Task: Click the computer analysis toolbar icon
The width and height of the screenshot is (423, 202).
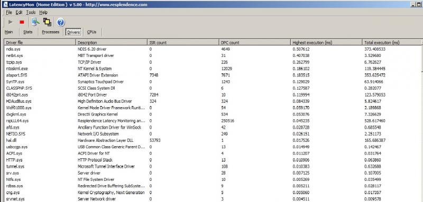Action: coord(35,22)
